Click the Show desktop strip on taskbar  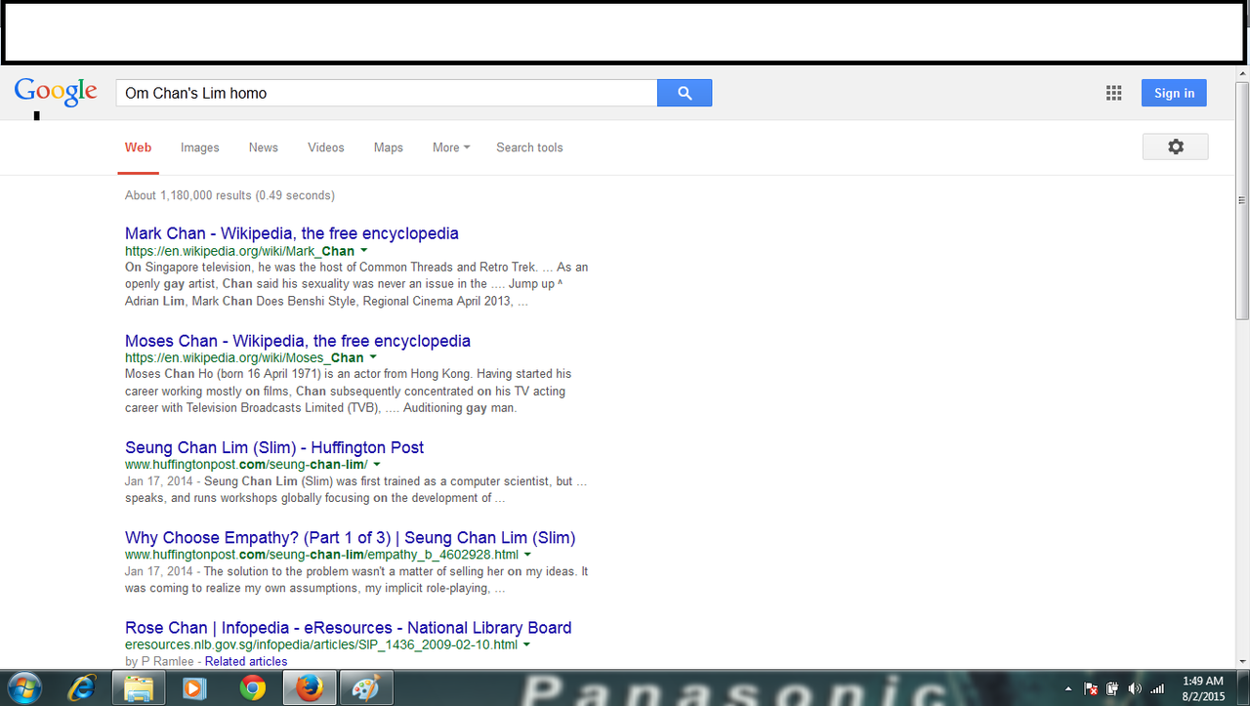[1243, 688]
